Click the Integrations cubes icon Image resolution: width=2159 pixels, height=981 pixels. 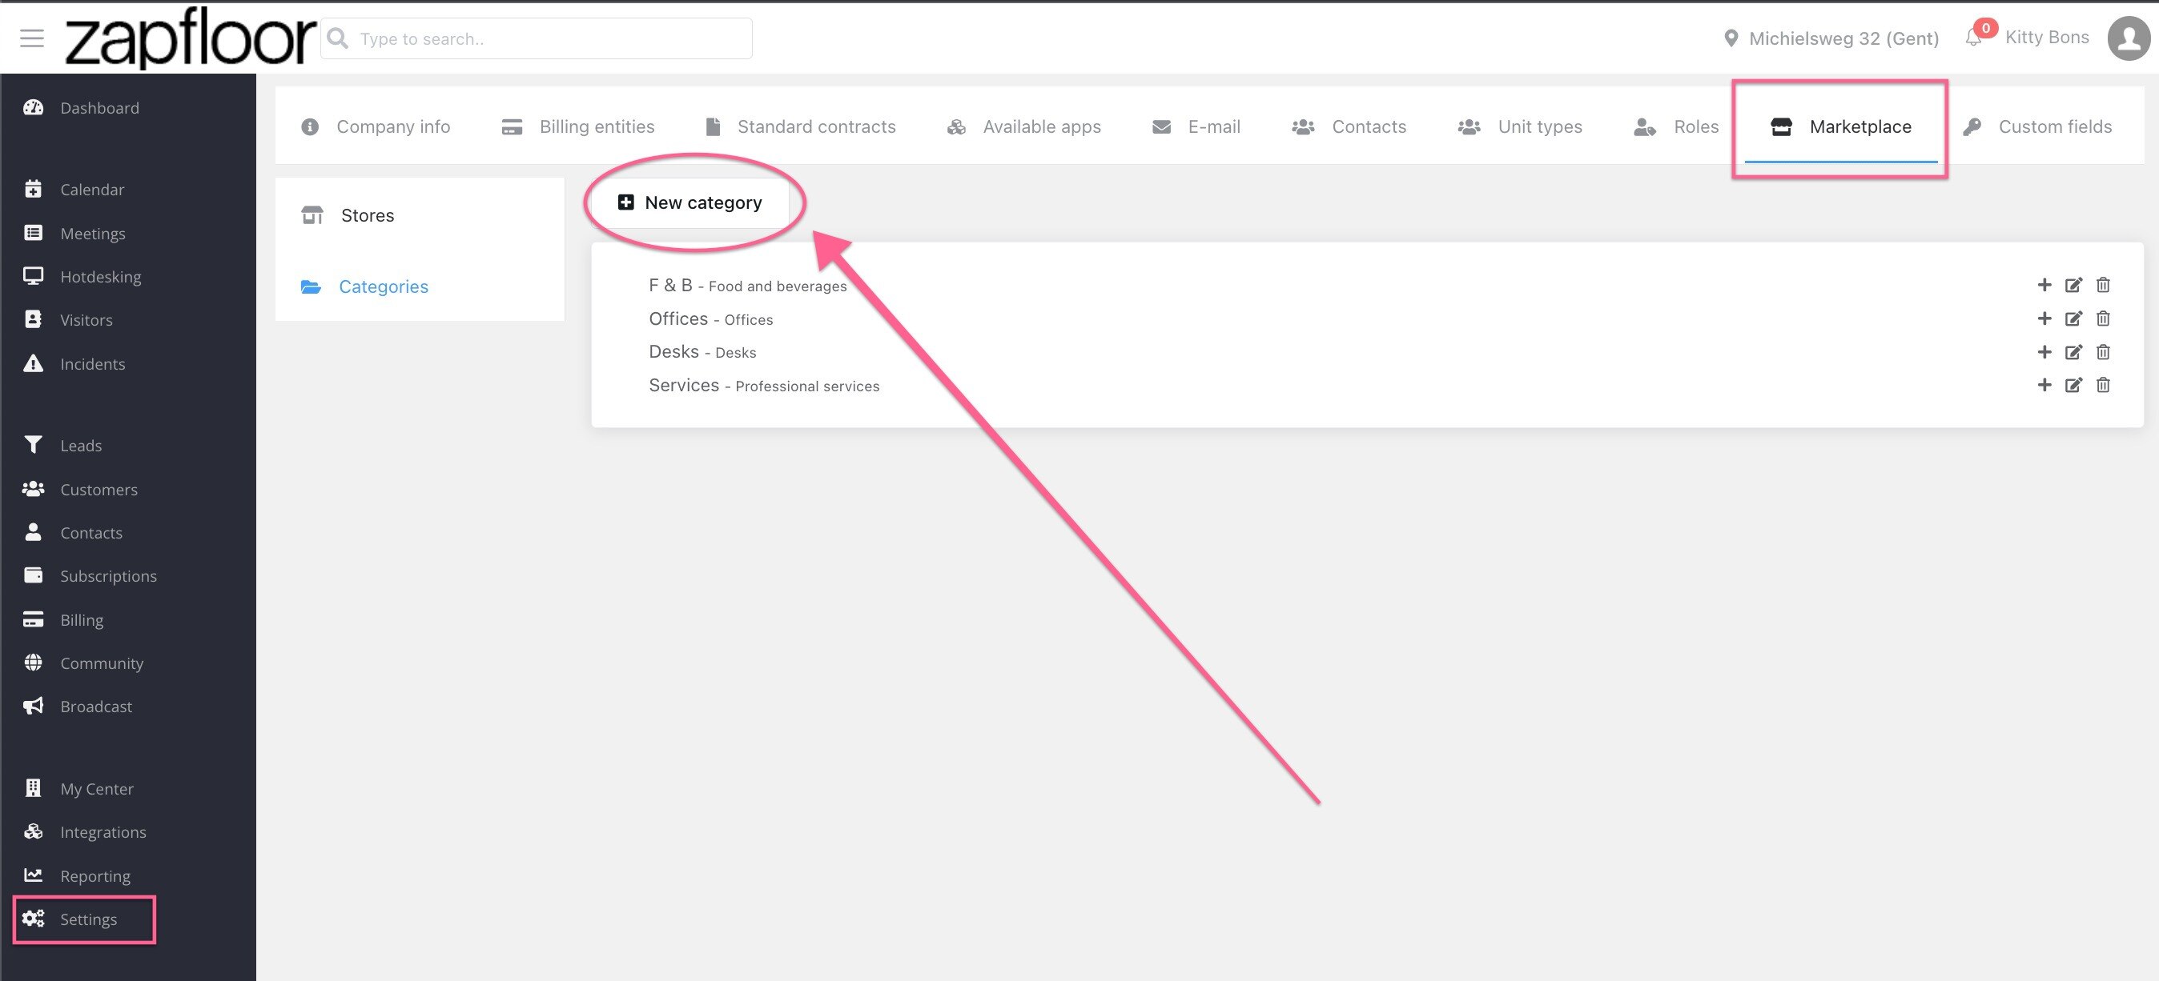(33, 832)
